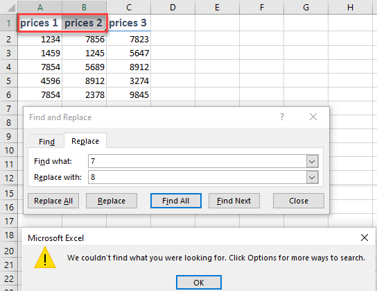Select row 3 header
The height and width of the screenshot is (291, 377).
(x=8, y=53)
